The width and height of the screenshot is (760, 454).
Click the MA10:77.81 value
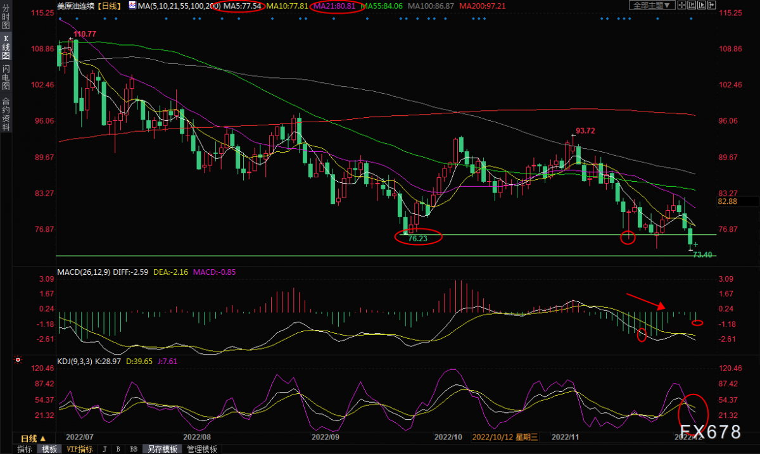pos(288,5)
